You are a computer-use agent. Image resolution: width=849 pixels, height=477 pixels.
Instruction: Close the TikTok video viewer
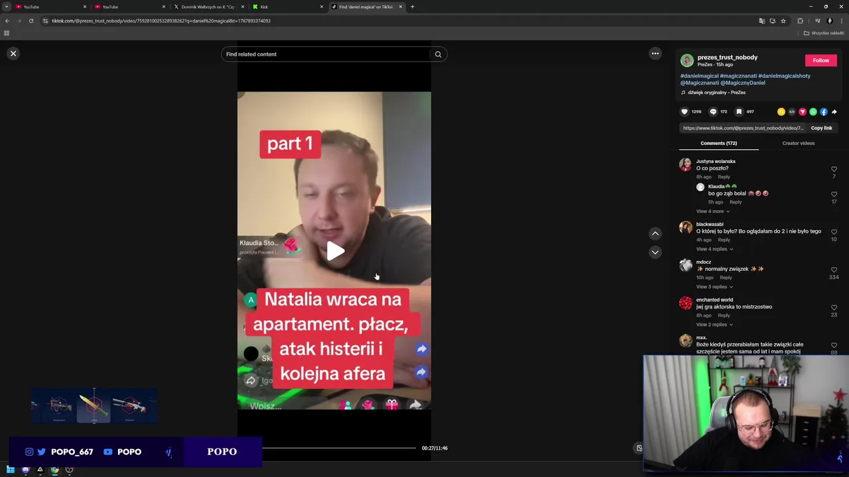click(13, 54)
